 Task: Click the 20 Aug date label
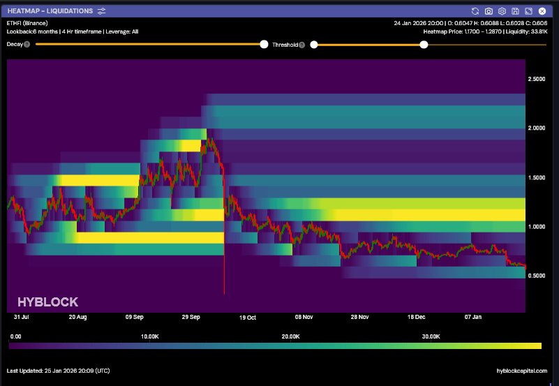point(77,317)
